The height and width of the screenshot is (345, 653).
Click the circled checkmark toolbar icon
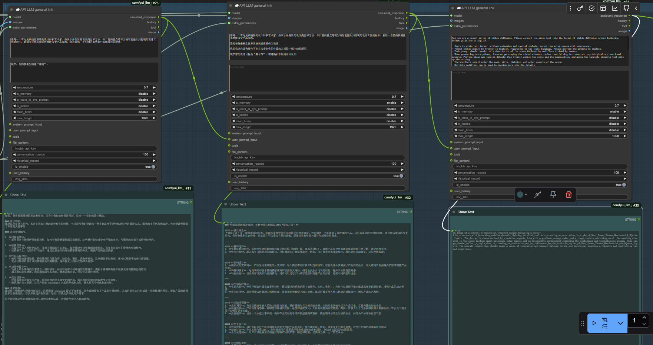pyautogui.click(x=591, y=8)
